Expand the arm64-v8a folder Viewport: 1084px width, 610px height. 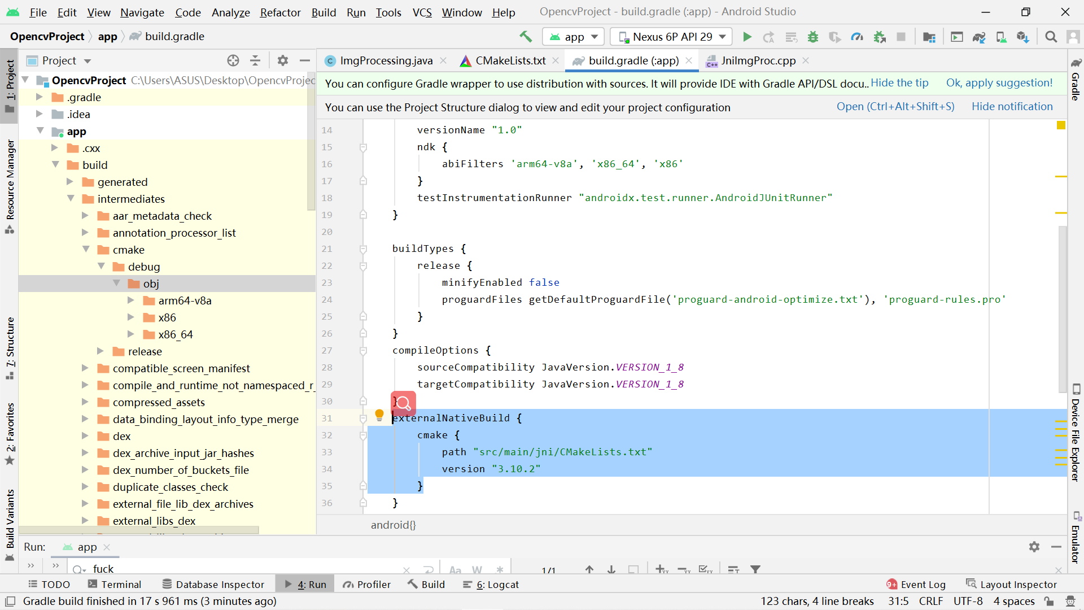[x=131, y=300]
